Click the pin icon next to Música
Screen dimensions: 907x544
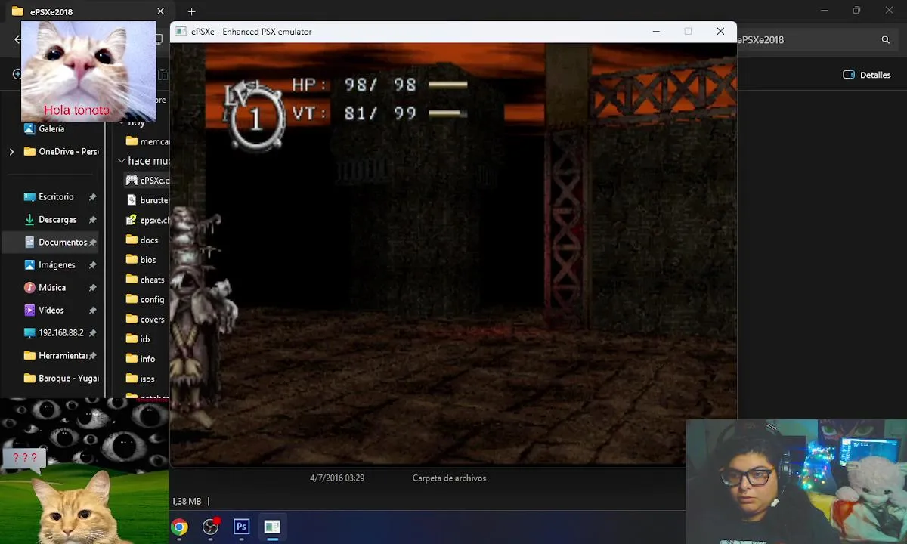pos(92,288)
